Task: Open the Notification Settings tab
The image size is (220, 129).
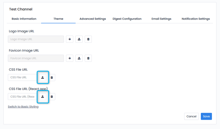Action: click(196, 19)
